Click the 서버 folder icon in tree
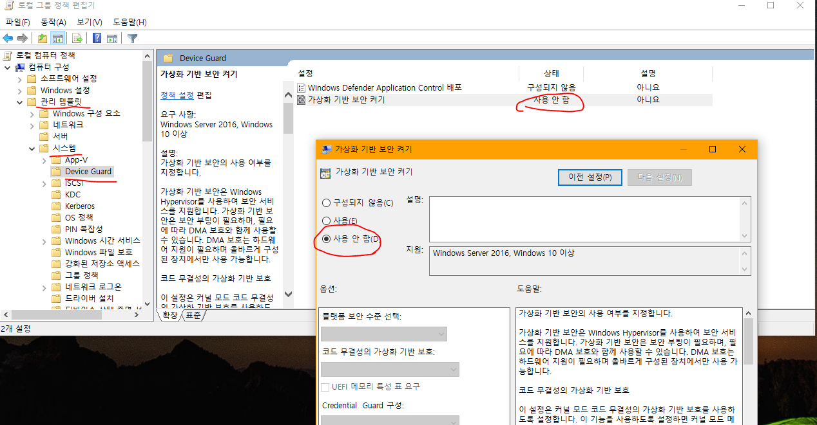This screenshot has height=425, width=817. [44, 136]
